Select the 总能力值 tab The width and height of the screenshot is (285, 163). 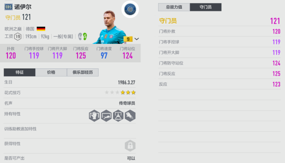tap(174, 7)
